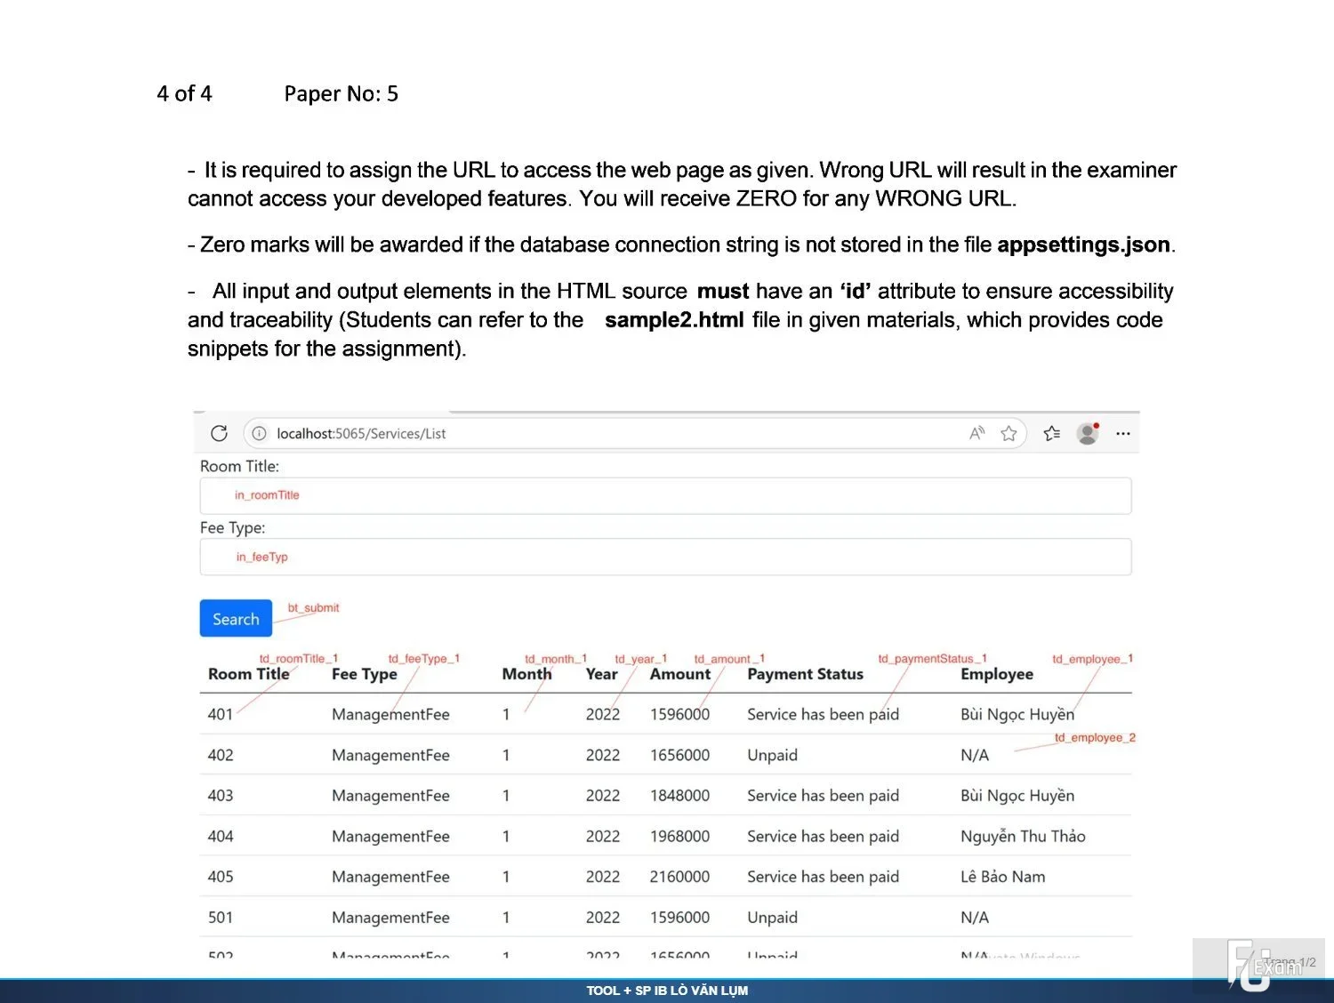
Task: Click employee Bùi Ngọc Huyền in room 401 row
Action: click(x=1017, y=714)
